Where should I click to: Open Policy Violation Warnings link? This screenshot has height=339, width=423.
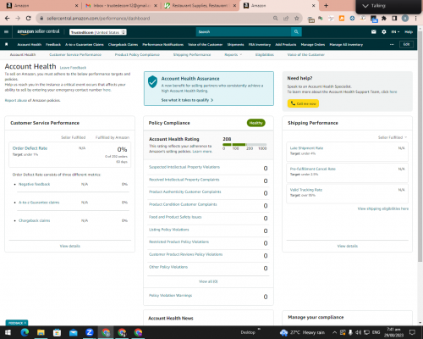170,296
